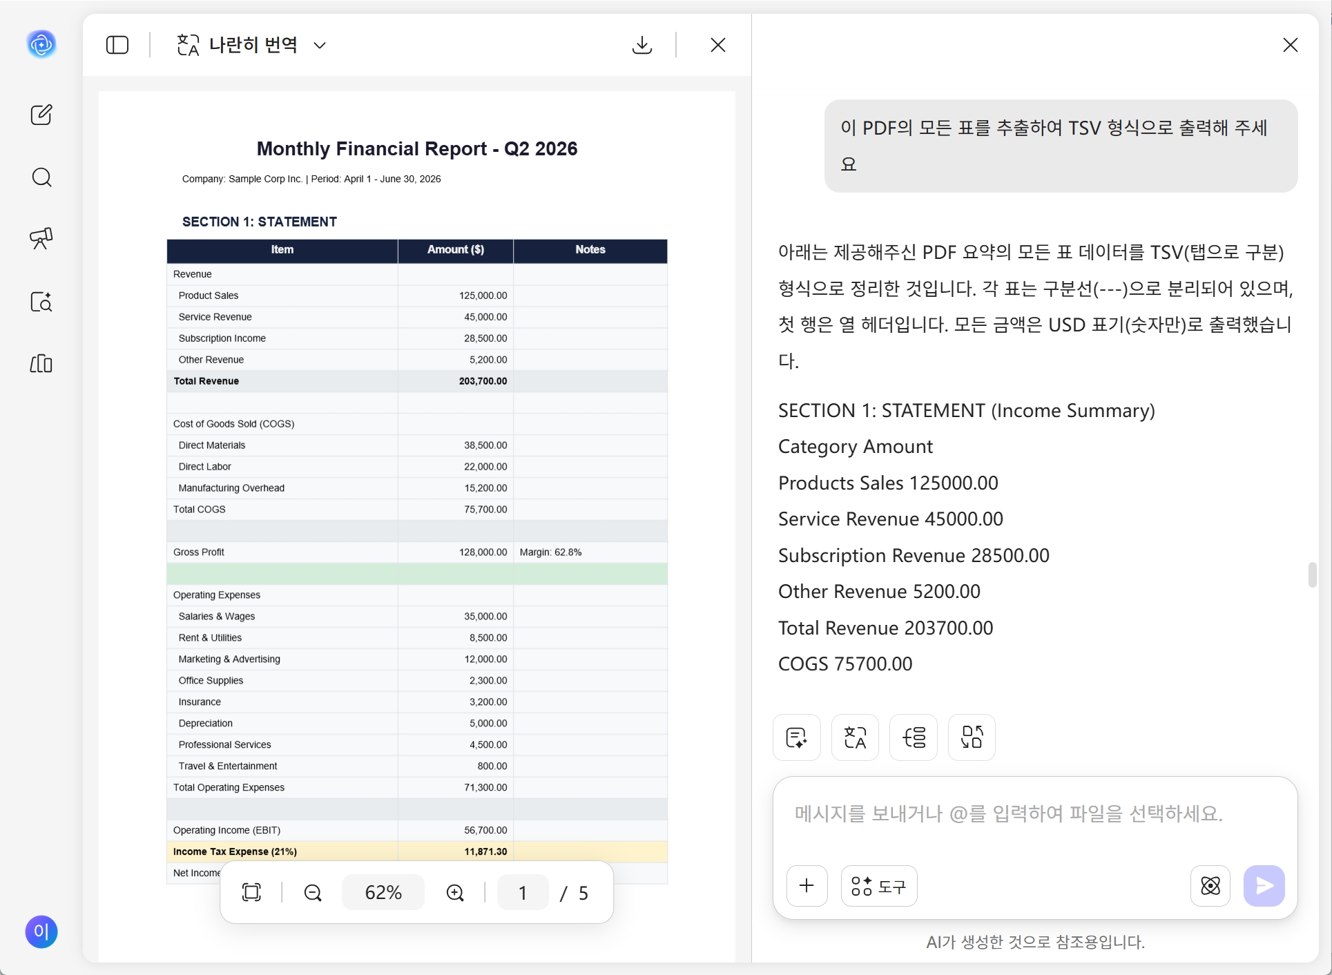The image size is (1332, 975).
Task: Zoom in the PDF view
Action: point(455,892)
